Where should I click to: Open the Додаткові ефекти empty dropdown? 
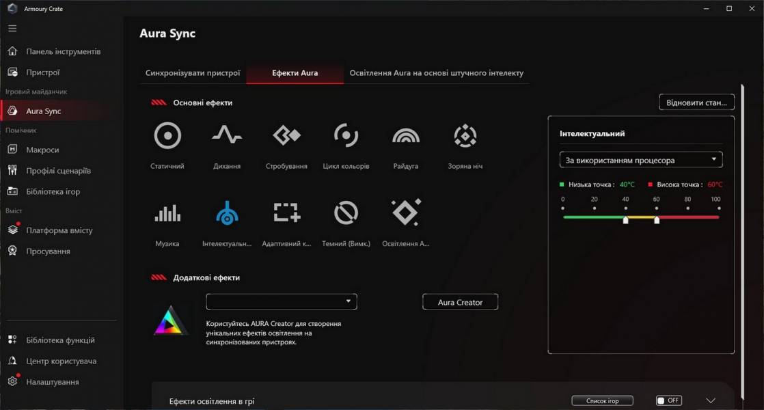coord(282,301)
